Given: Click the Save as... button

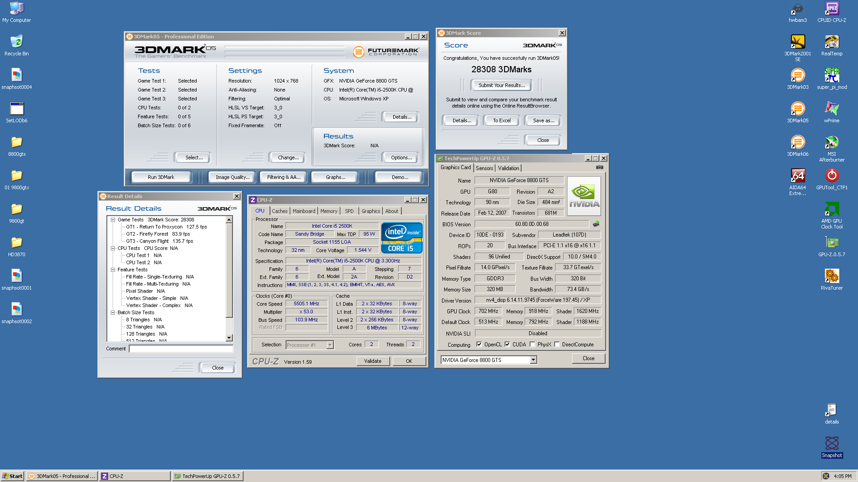Looking at the screenshot, I should pyautogui.click(x=543, y=120).
